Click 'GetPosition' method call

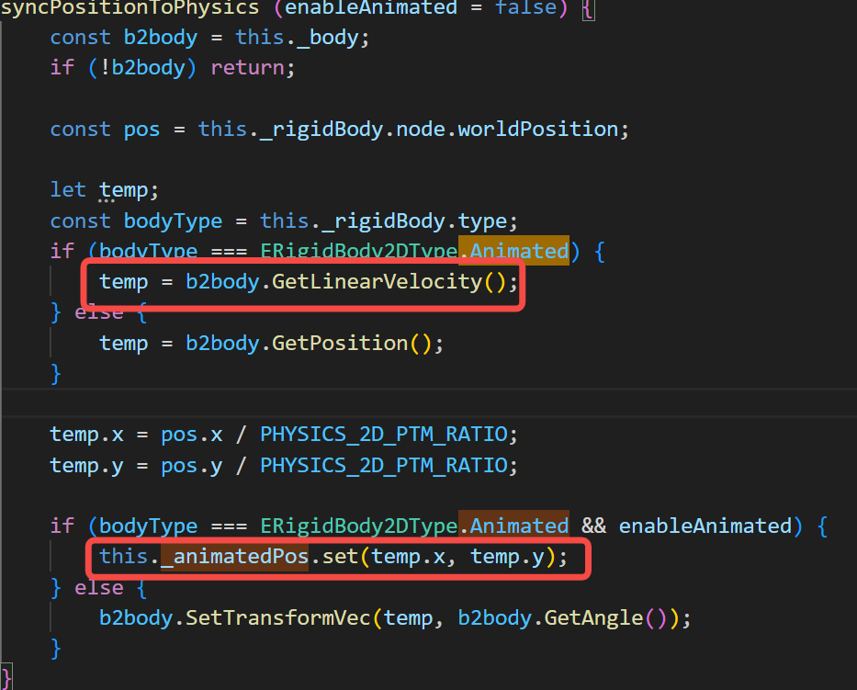pos(340,344)
